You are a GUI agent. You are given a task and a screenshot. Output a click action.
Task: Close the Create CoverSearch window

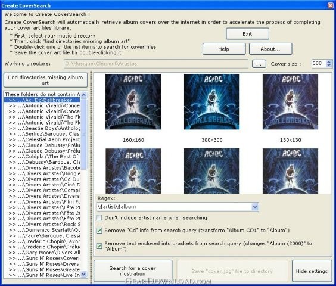coord(331,5)
